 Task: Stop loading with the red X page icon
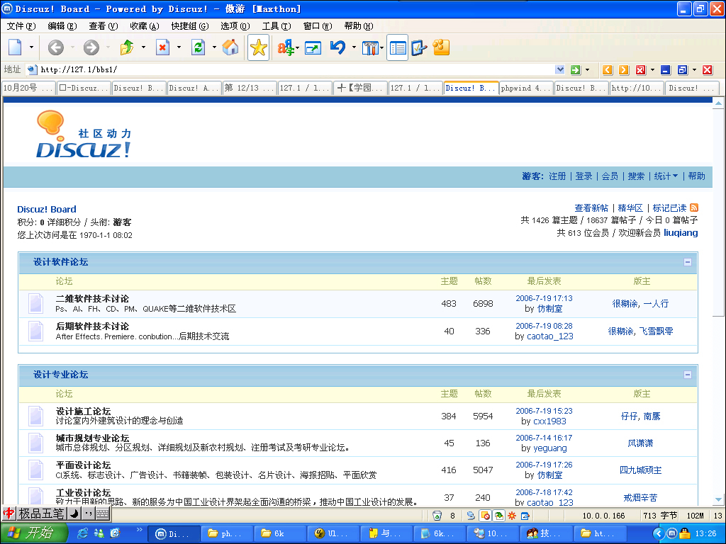[162, 47]
